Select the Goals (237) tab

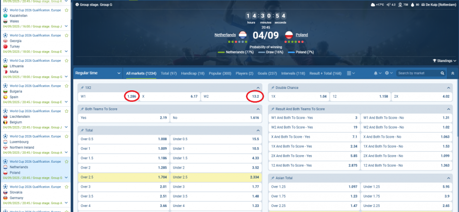click(267, 73)
